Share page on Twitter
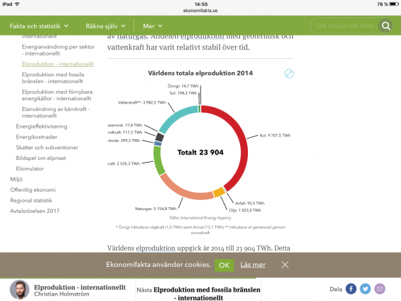The image size is (401, 301). (x=366, y=289)
